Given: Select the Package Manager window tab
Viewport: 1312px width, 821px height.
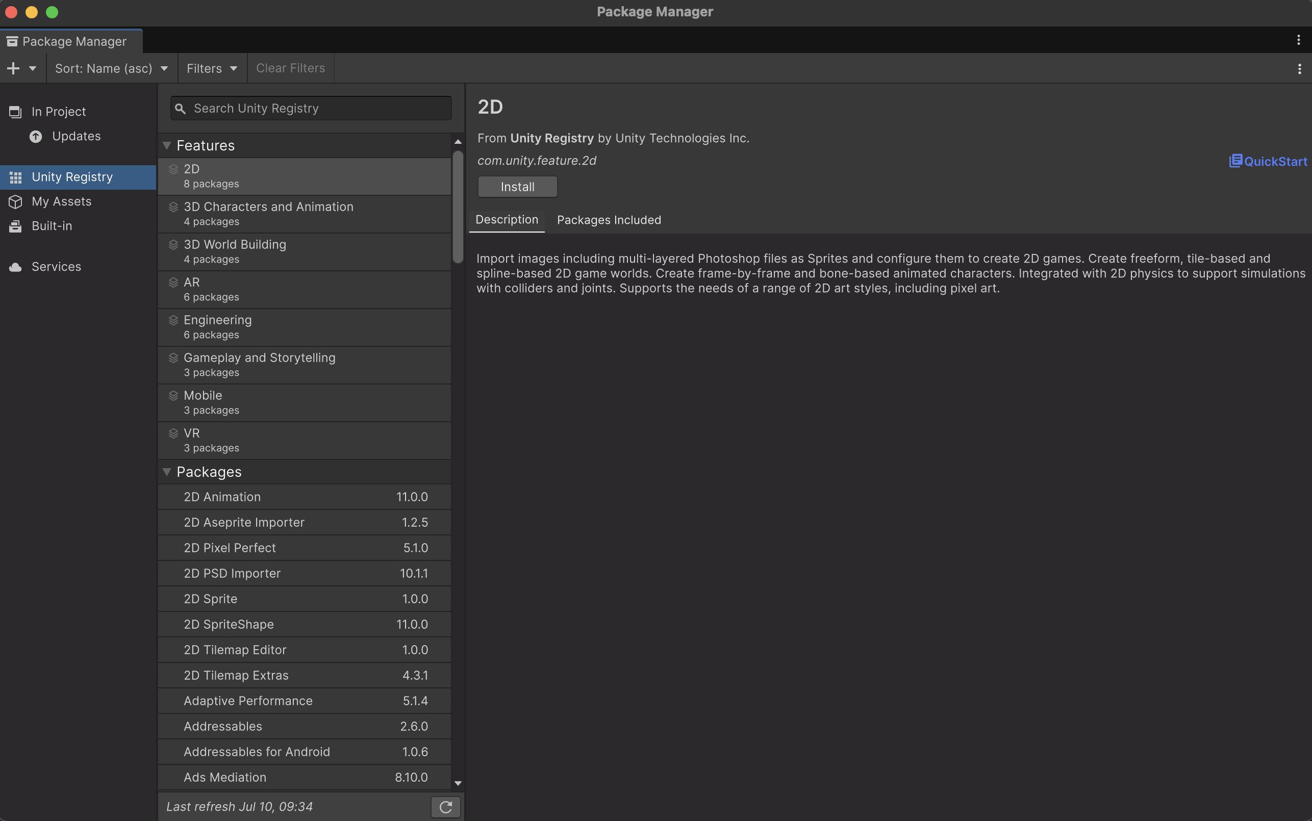Looking at the screenshot, I should tap(70, 41).
